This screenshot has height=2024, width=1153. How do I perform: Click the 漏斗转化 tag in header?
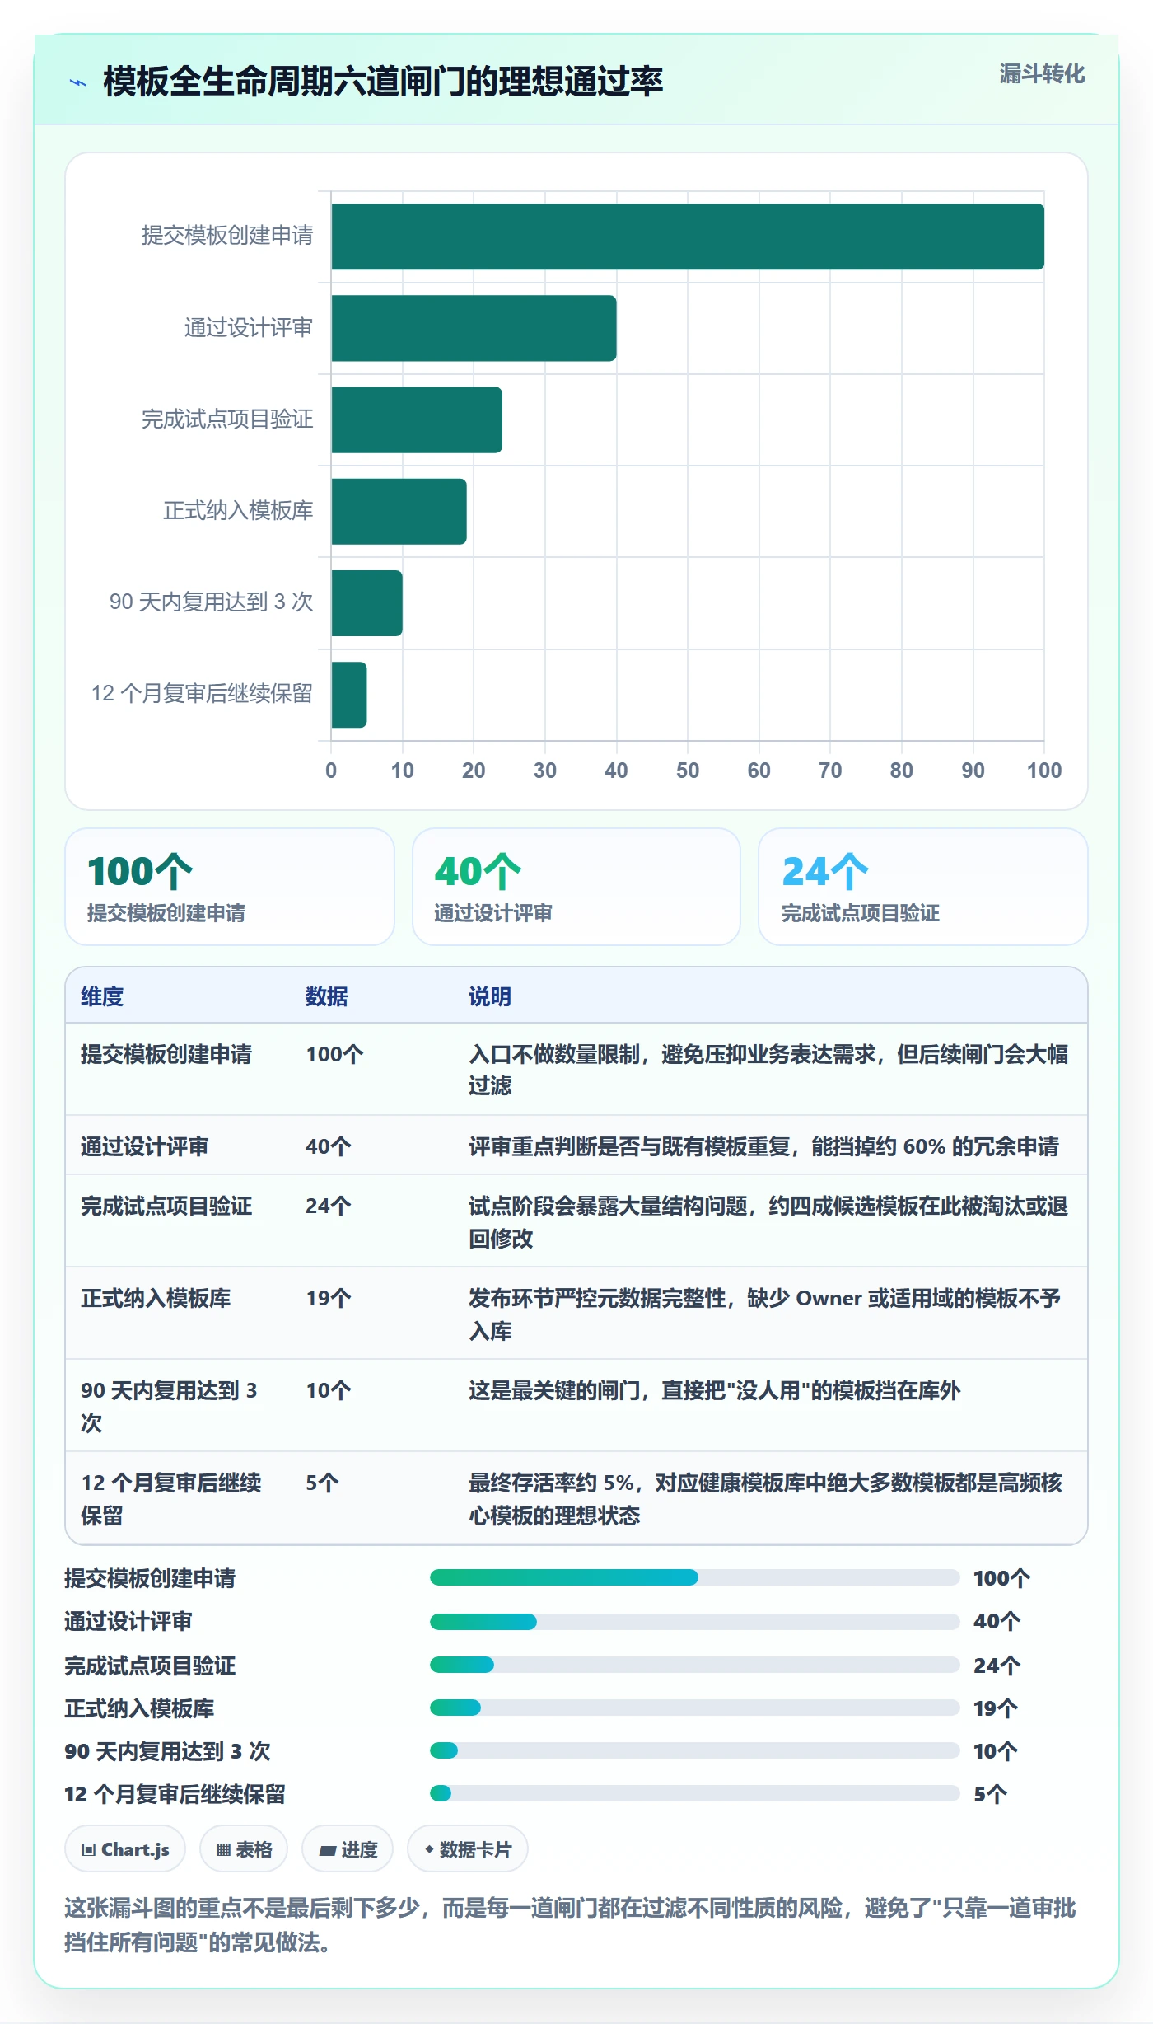(x=1042, y=74)
